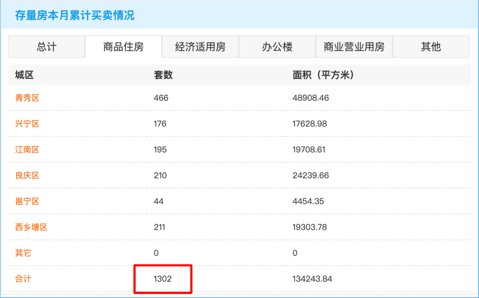Select the 商品住房 tab
The height and width of the screenshot is (298, 479).
click(x=123, y=47)
